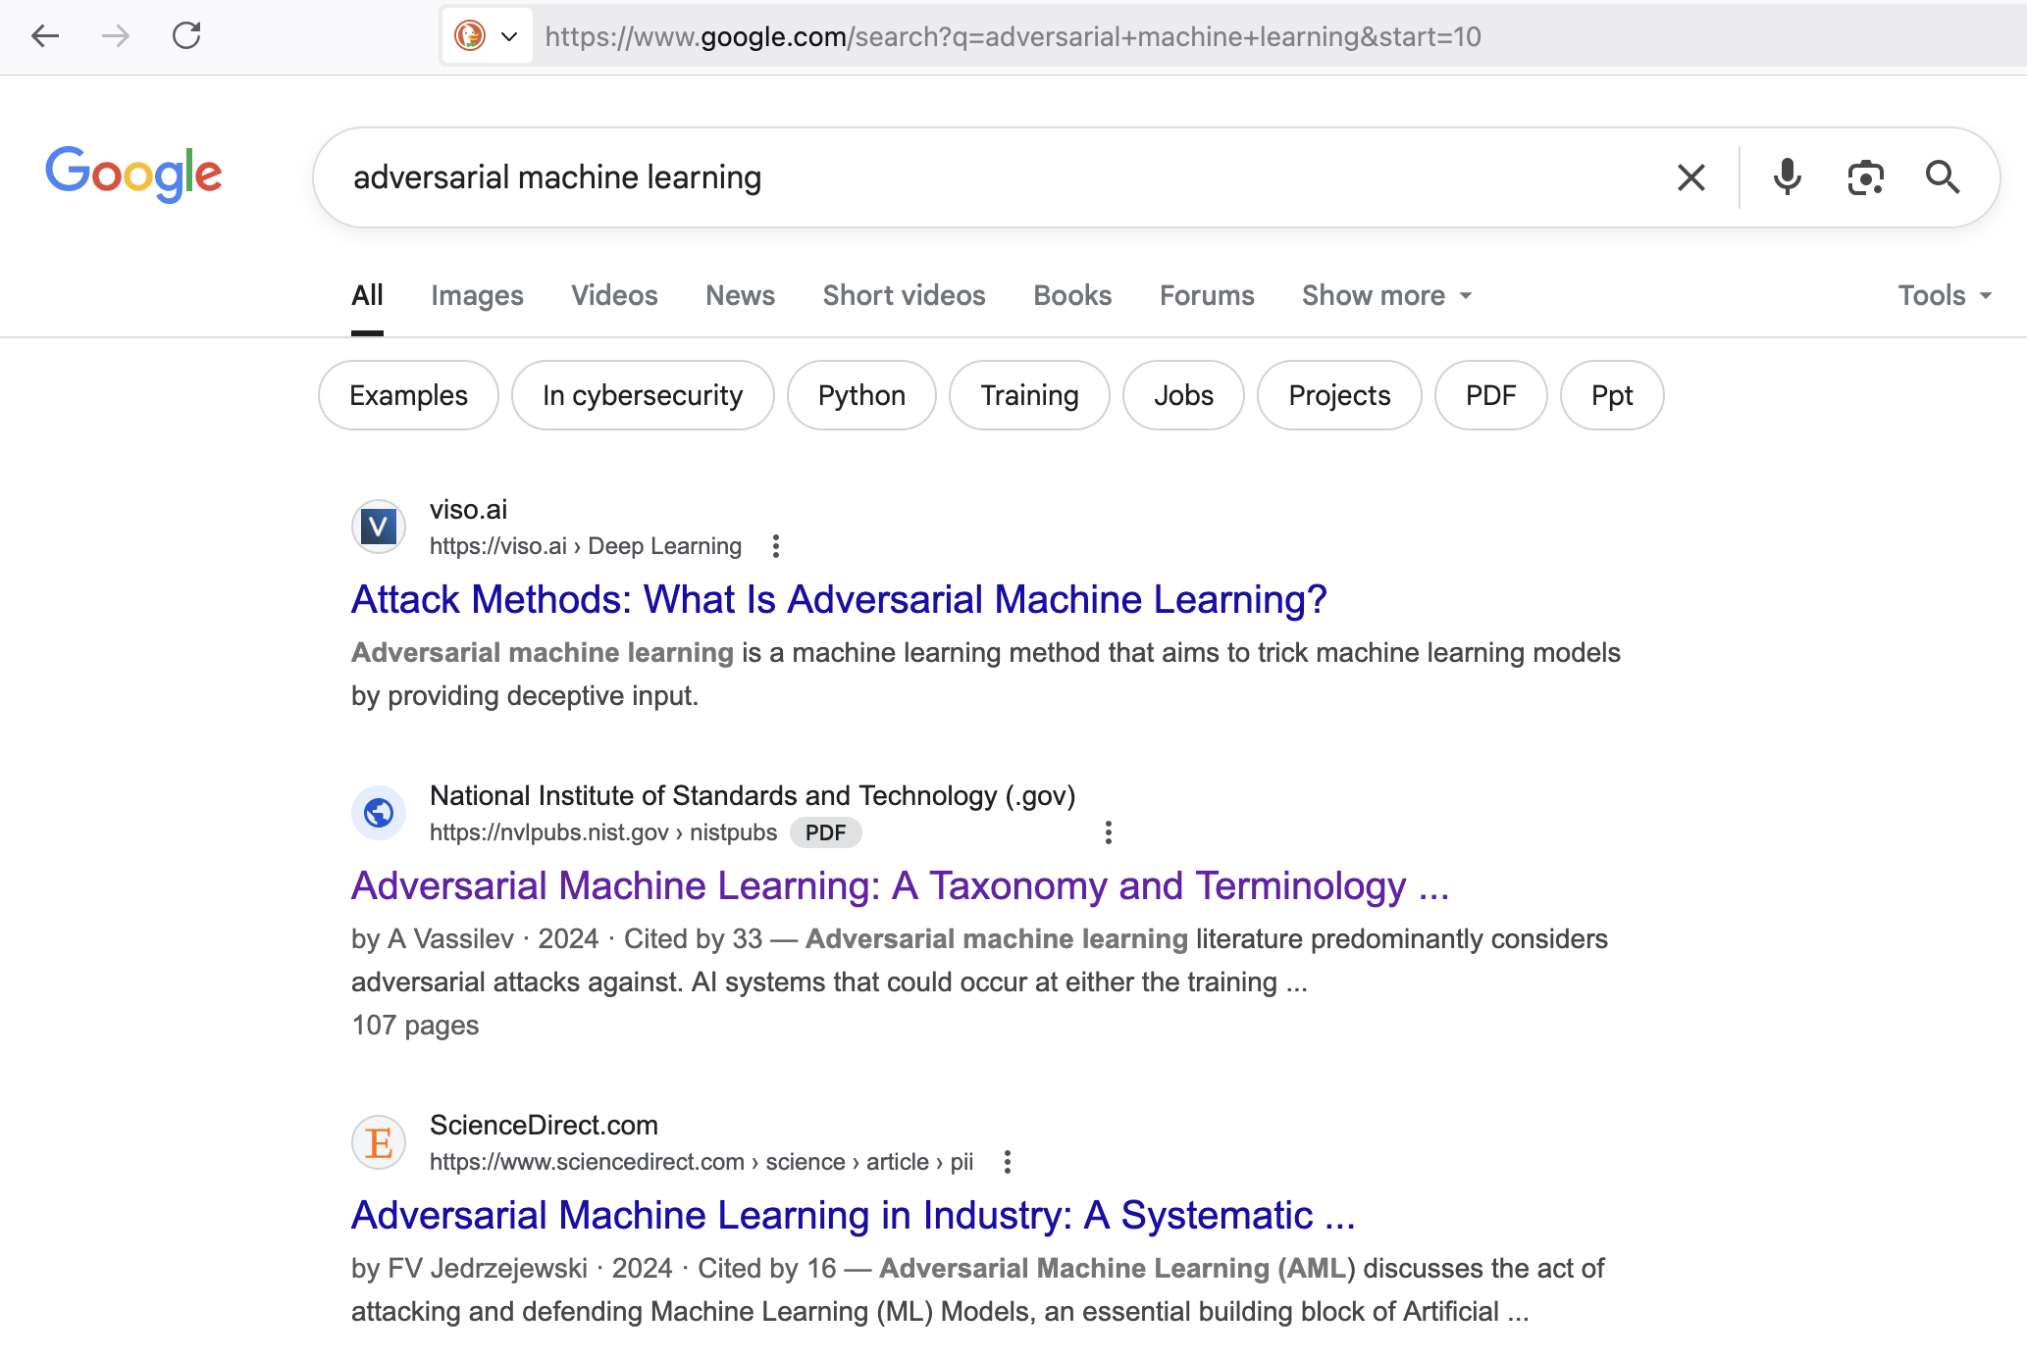Filter by Python chip
The image size is (2027, 1359).
click(861, 395)
